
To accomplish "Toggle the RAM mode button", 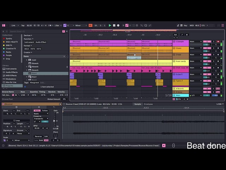I will 41,140.
